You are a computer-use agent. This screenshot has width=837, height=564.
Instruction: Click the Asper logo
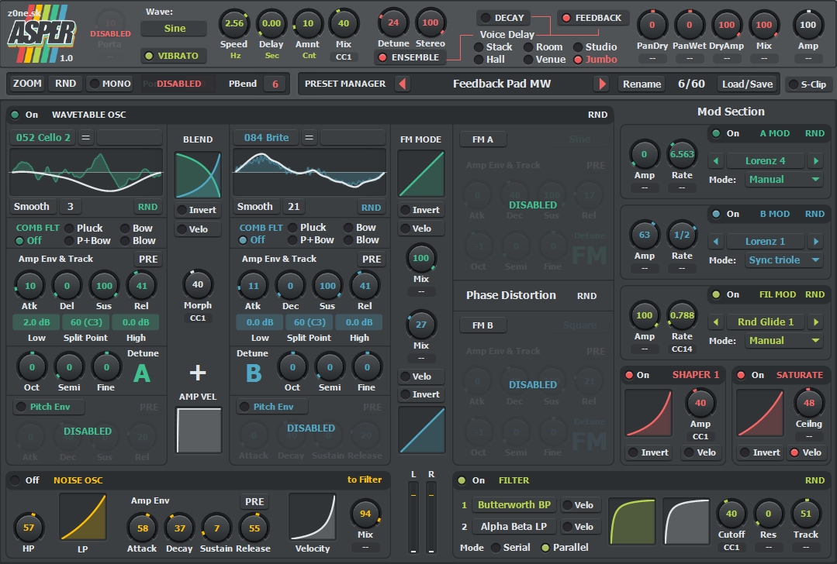[x=42, y=33]
